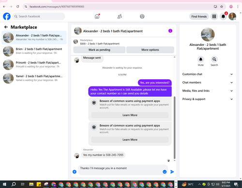Open account profile picture menu
Viewport: 242px width, 188px height.
click(232, 16)
